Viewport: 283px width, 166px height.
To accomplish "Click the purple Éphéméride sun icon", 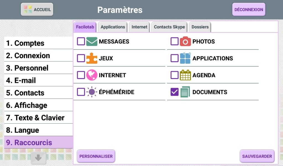I will tap(91, 92).
